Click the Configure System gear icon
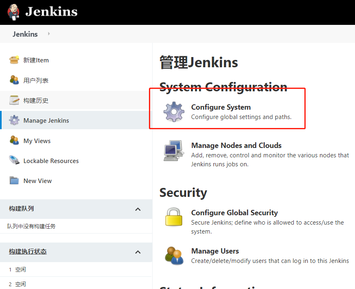355x289 pixels. coord(174,112)
